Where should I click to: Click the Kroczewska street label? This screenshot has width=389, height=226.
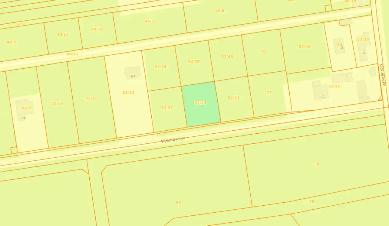381,75
